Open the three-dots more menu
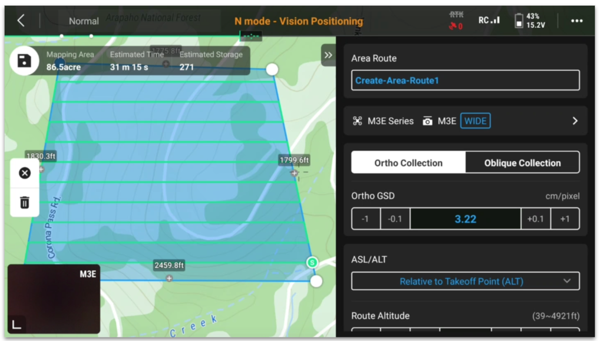Image resolution: width=600 pixels, height=341 pixels. point(577,21)
